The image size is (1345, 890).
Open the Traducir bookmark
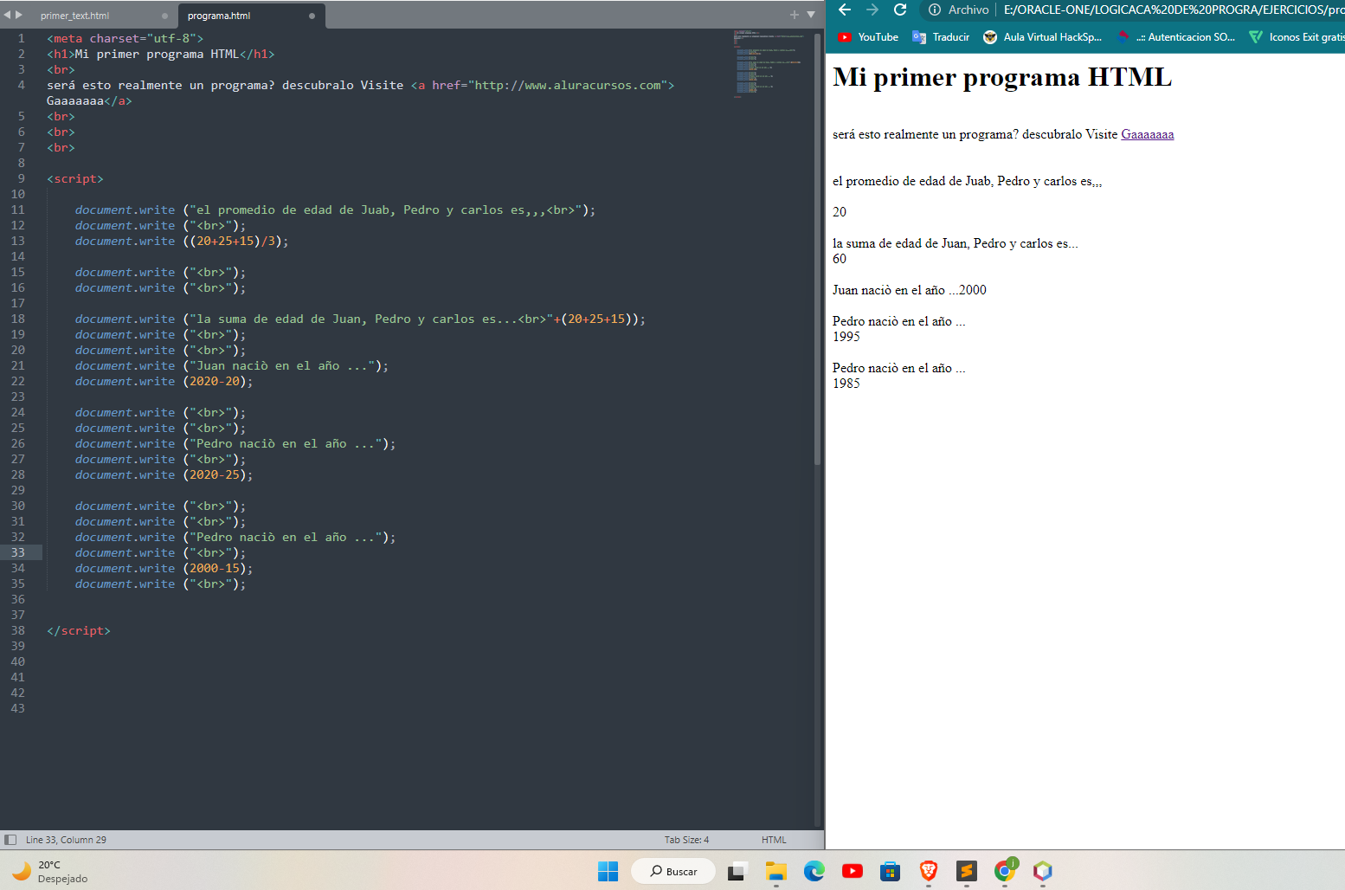tap(941, 37)
